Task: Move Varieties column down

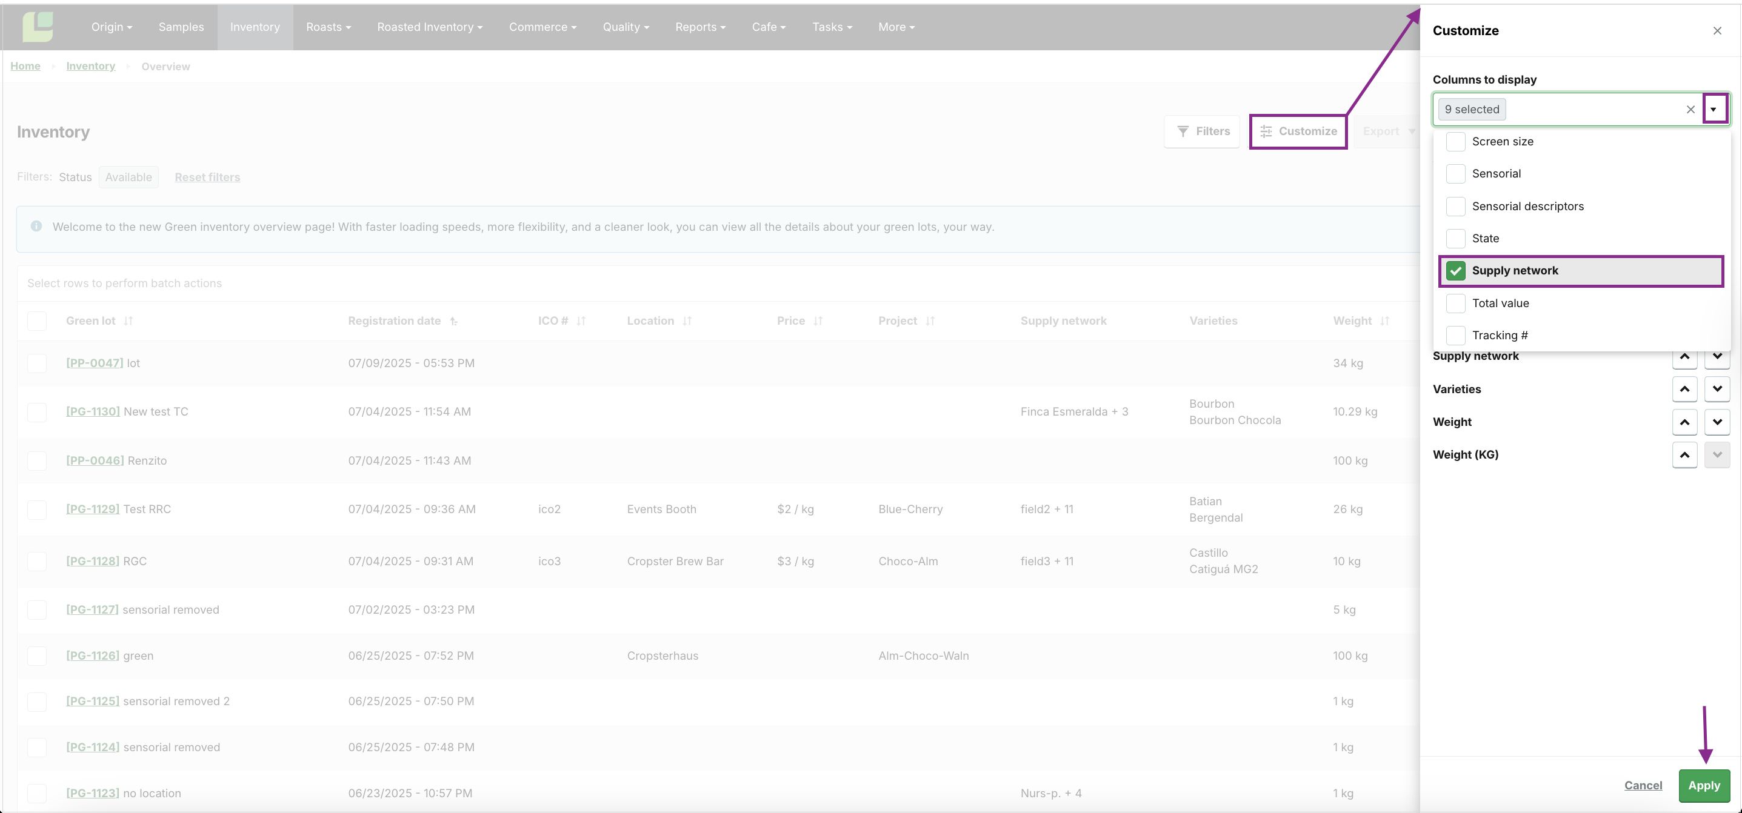Action: coord(1717,390)
